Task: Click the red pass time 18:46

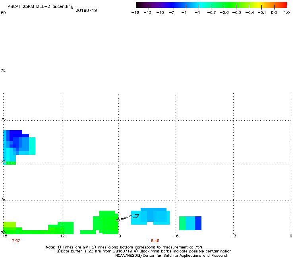Action: point(154,241)
